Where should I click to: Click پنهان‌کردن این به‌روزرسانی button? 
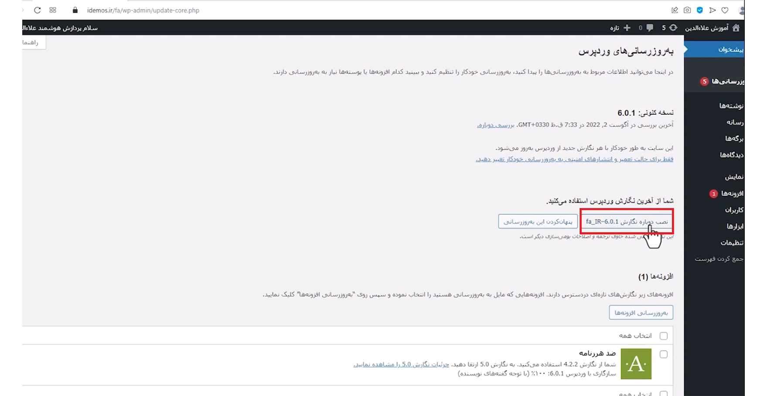pyautogui.click(x=538, y=222)
